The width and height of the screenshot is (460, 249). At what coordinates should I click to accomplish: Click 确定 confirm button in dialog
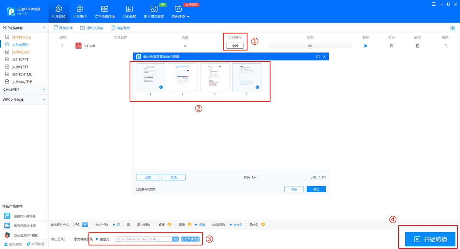click(x=316, y=189)
